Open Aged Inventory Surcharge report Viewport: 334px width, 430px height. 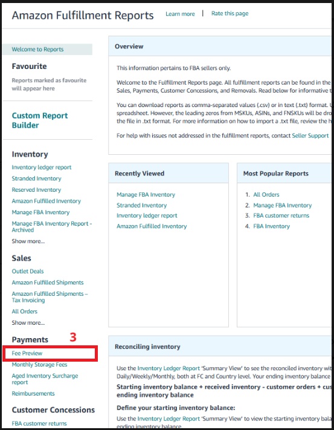(45, 379)
